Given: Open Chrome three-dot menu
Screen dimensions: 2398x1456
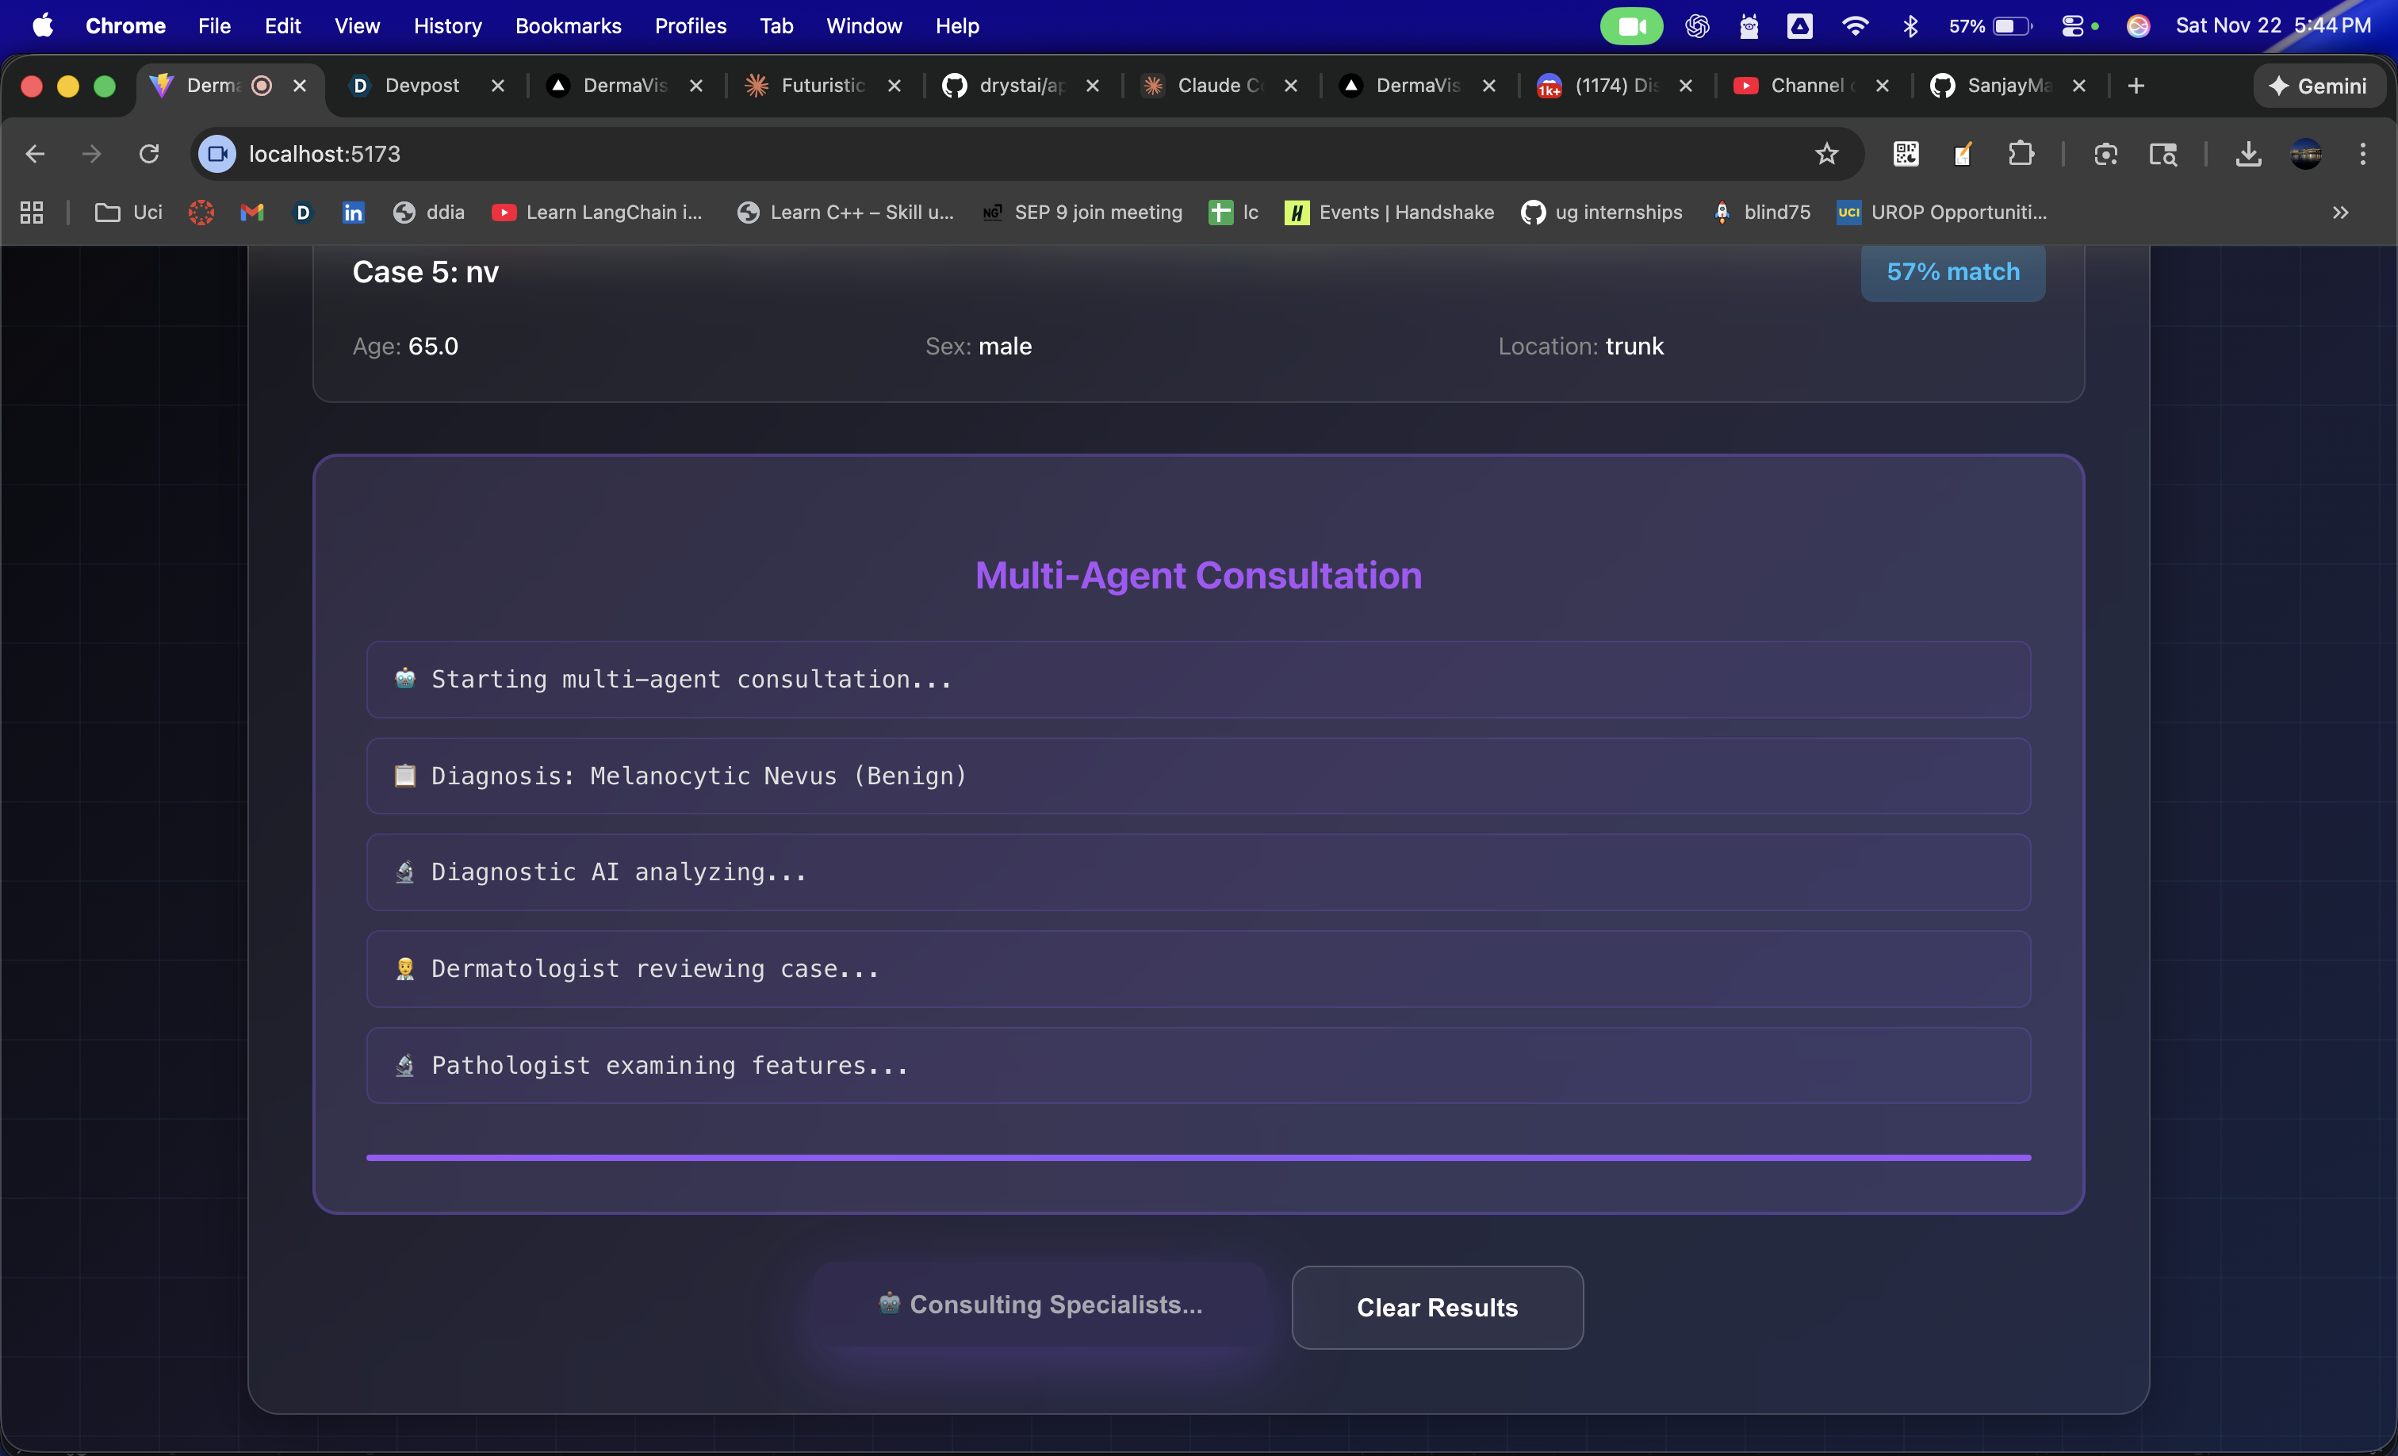Looking at the screenshot, I should click(2362, 154).
